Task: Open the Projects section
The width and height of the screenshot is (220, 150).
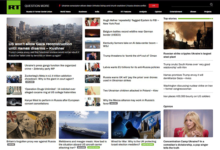Action: pos(208,12)
